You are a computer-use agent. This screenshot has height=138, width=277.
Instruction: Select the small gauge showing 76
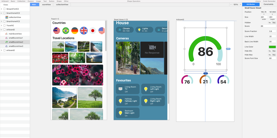coord(187,80)
